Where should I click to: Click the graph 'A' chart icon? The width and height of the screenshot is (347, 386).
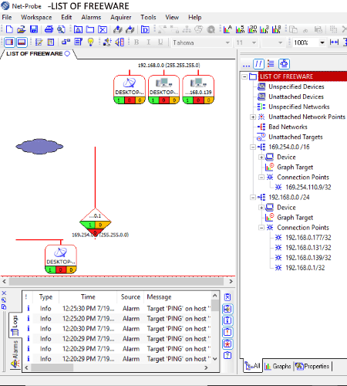coord(227,29)
